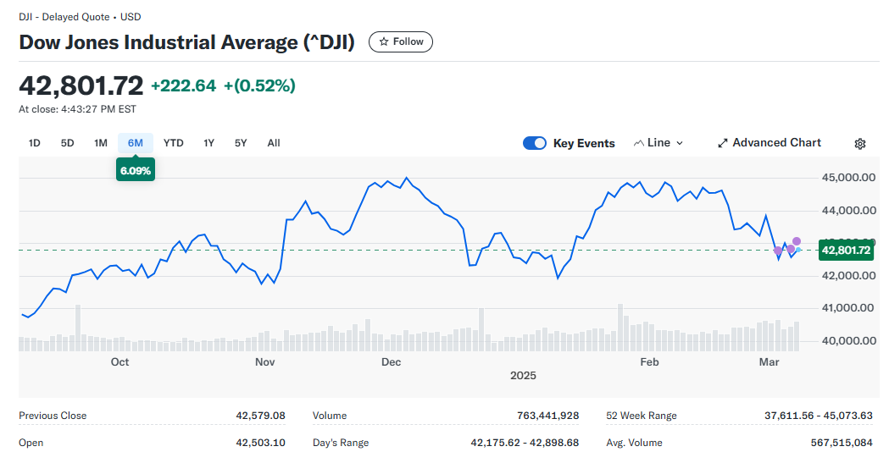The width and height of the screenshot is (889, 452).
Task: Click the small blue latest-price dot
Action: [x=798, y=250]
